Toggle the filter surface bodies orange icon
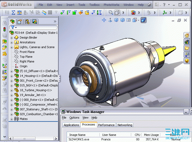The image size is (192, 142). click(x=81, y=12)
